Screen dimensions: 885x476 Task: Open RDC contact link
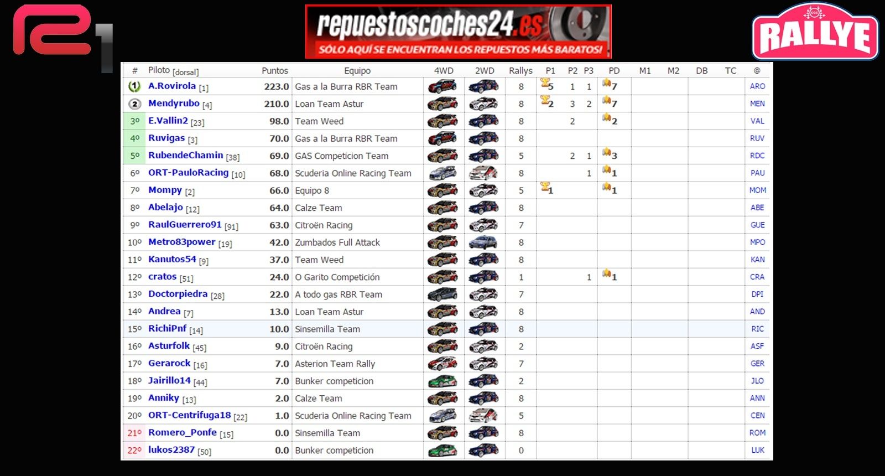(757, 156)
